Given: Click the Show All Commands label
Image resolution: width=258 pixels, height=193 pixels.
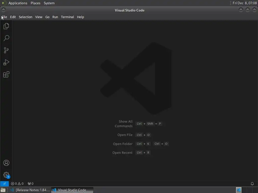Looking at the screenshot, I should click(123, 124).
